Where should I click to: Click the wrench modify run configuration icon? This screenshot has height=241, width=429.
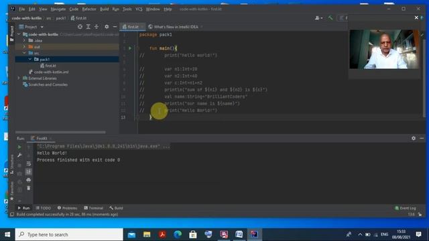(19, 155)
